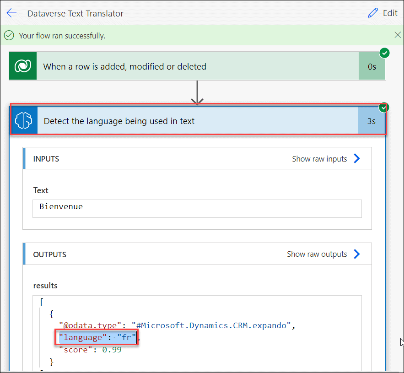
Task: Click Show raw inputs link
Action: pos(319,159)
